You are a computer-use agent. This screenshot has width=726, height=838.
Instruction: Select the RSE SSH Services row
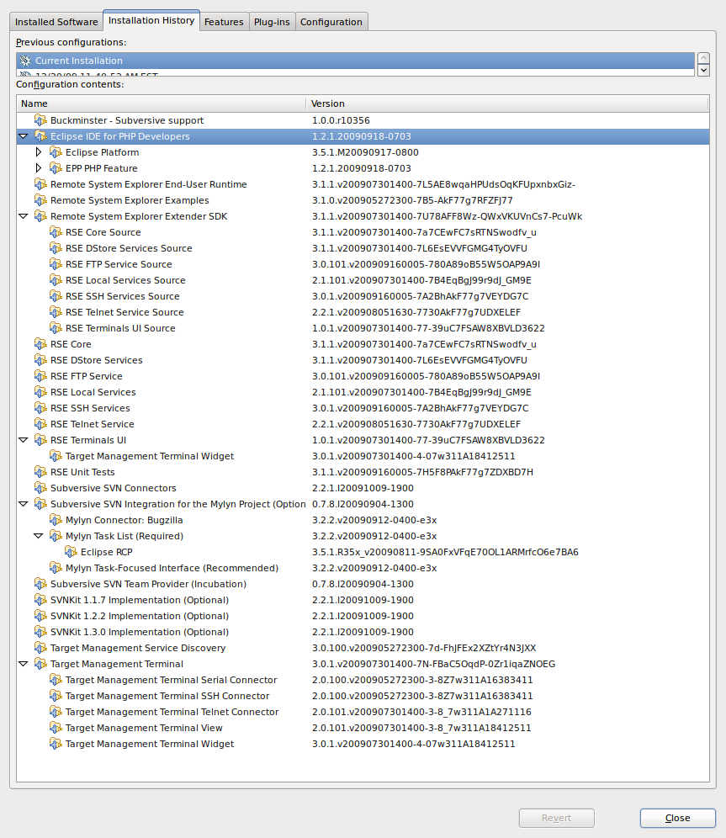pos(363,408)
